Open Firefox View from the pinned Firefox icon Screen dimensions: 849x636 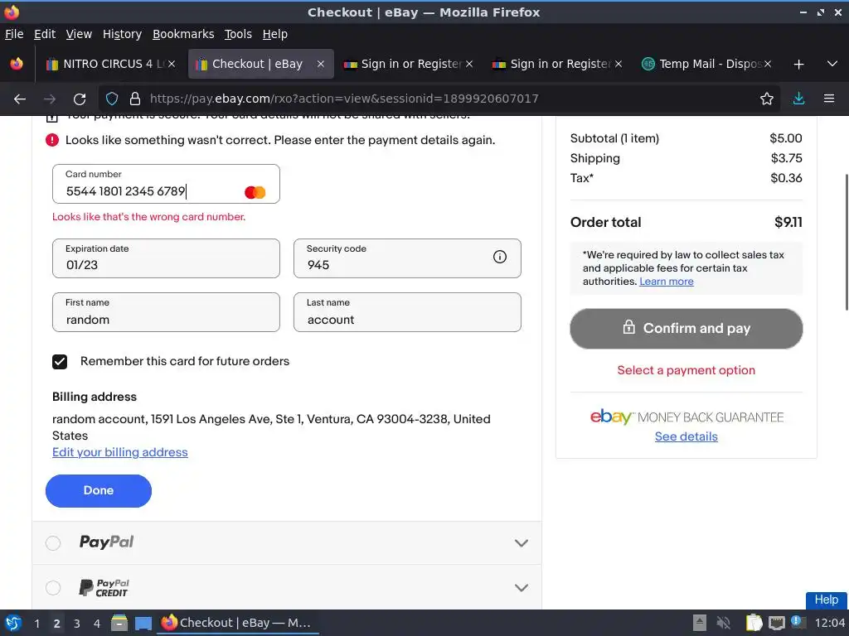[x=17, y=64]
